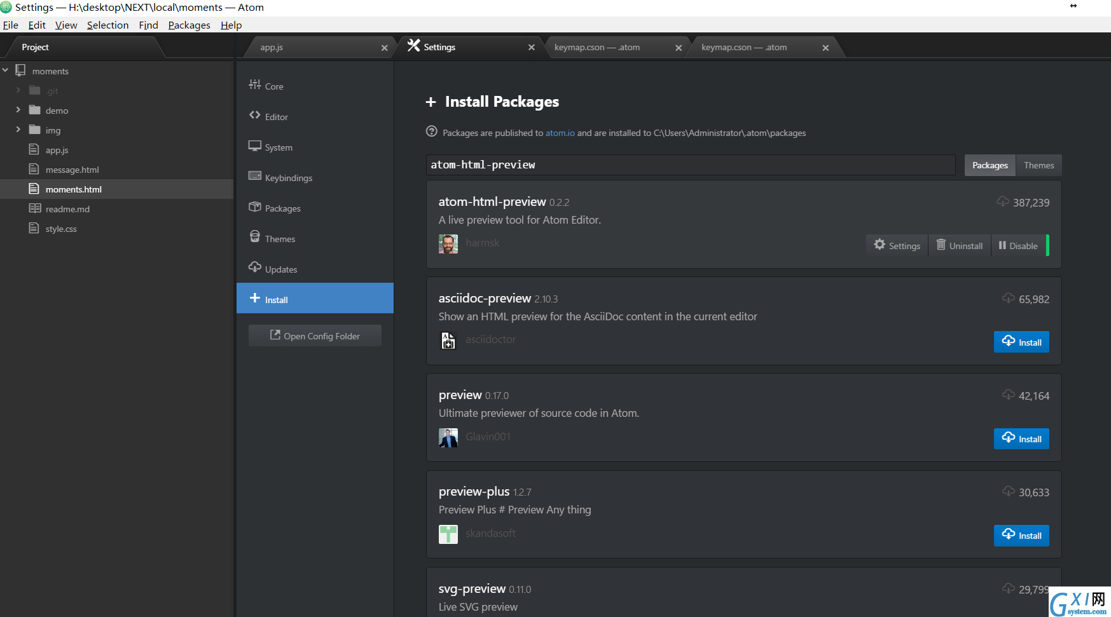Viewport: 1111px width, 617px height.
Task: Open atom-html-preview package Settings
Action: coord(897,245)
